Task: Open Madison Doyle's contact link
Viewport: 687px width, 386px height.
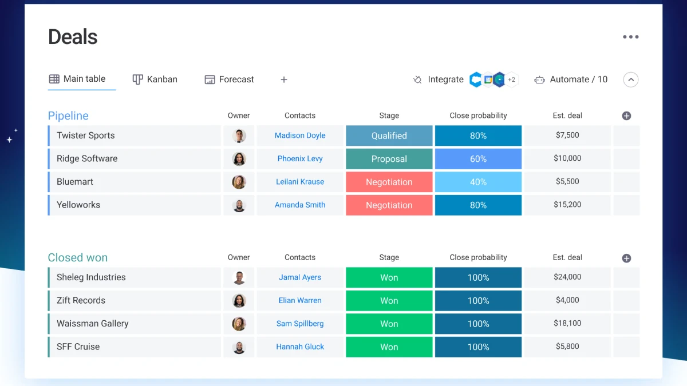Action: point(300,136)
